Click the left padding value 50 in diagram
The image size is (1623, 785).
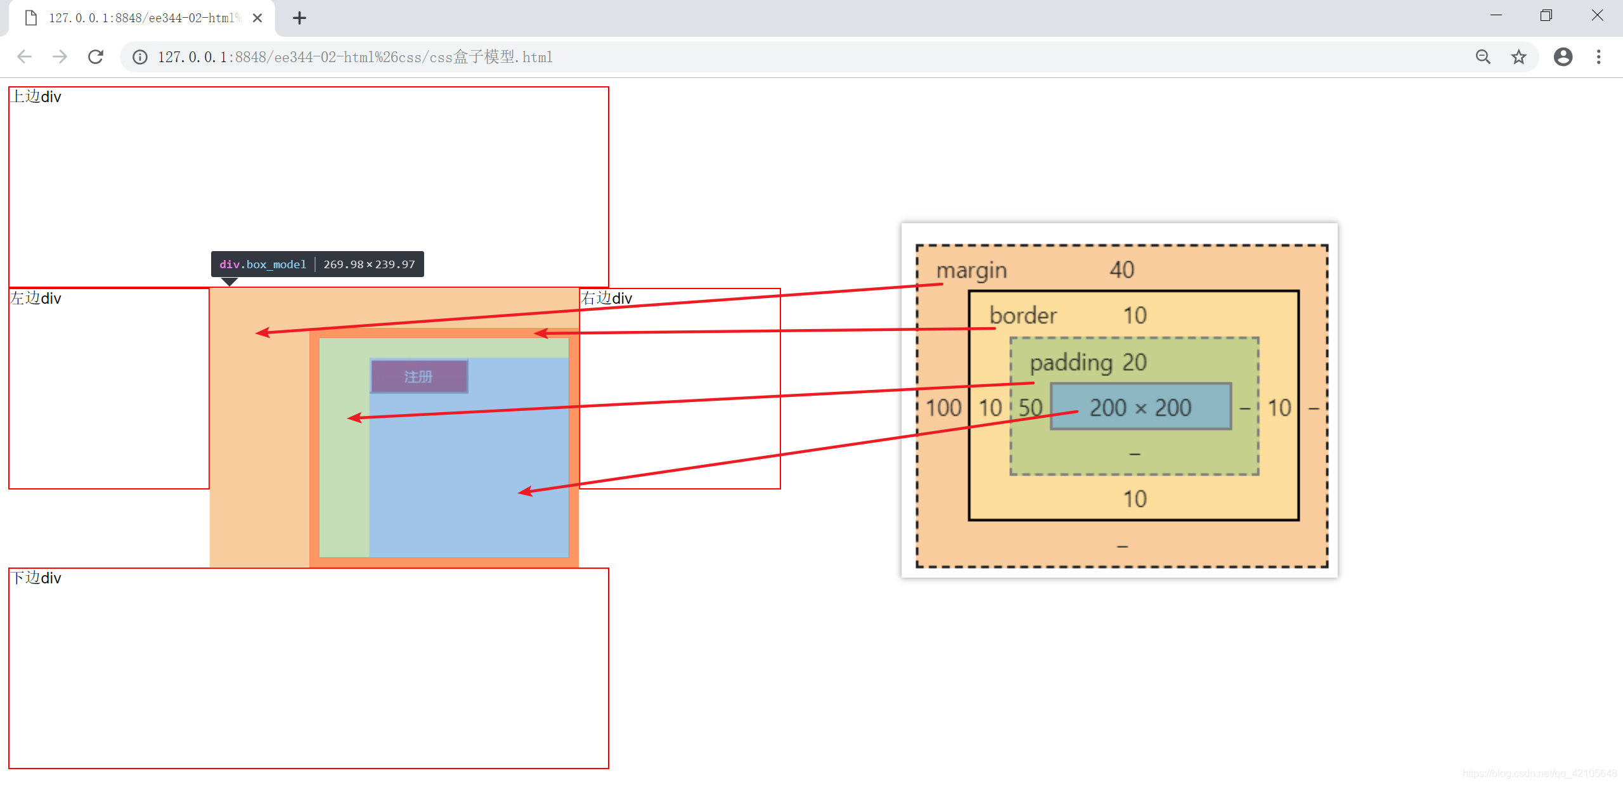tap(1030, 408)
